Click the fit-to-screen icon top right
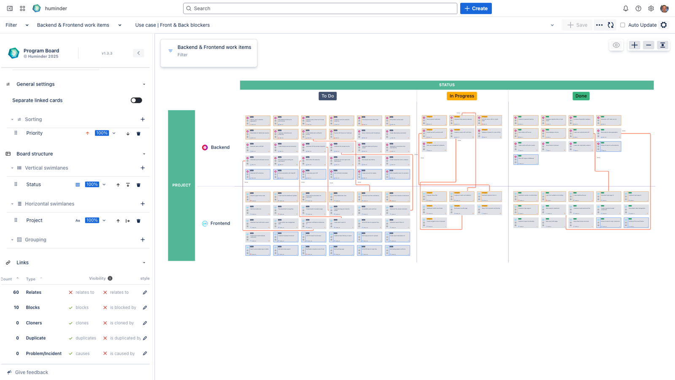The width and height of the screenshot is (675, 380). 663,45
